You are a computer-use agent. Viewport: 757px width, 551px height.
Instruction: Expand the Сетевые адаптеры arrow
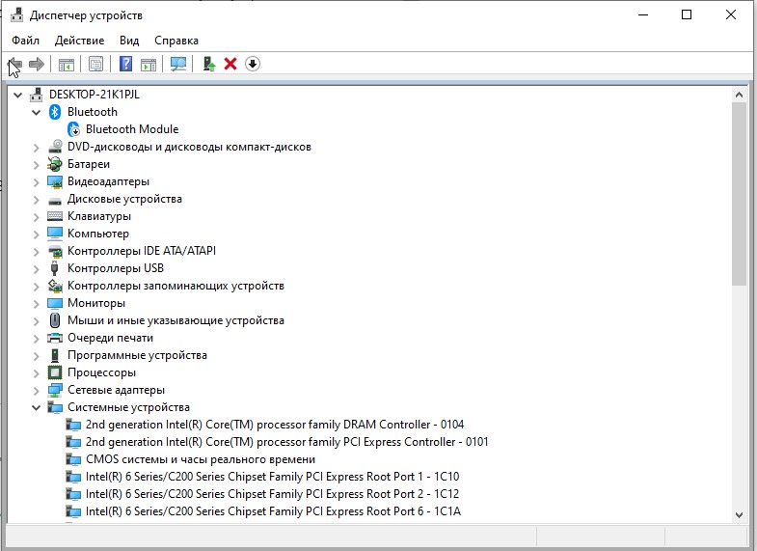37,391
